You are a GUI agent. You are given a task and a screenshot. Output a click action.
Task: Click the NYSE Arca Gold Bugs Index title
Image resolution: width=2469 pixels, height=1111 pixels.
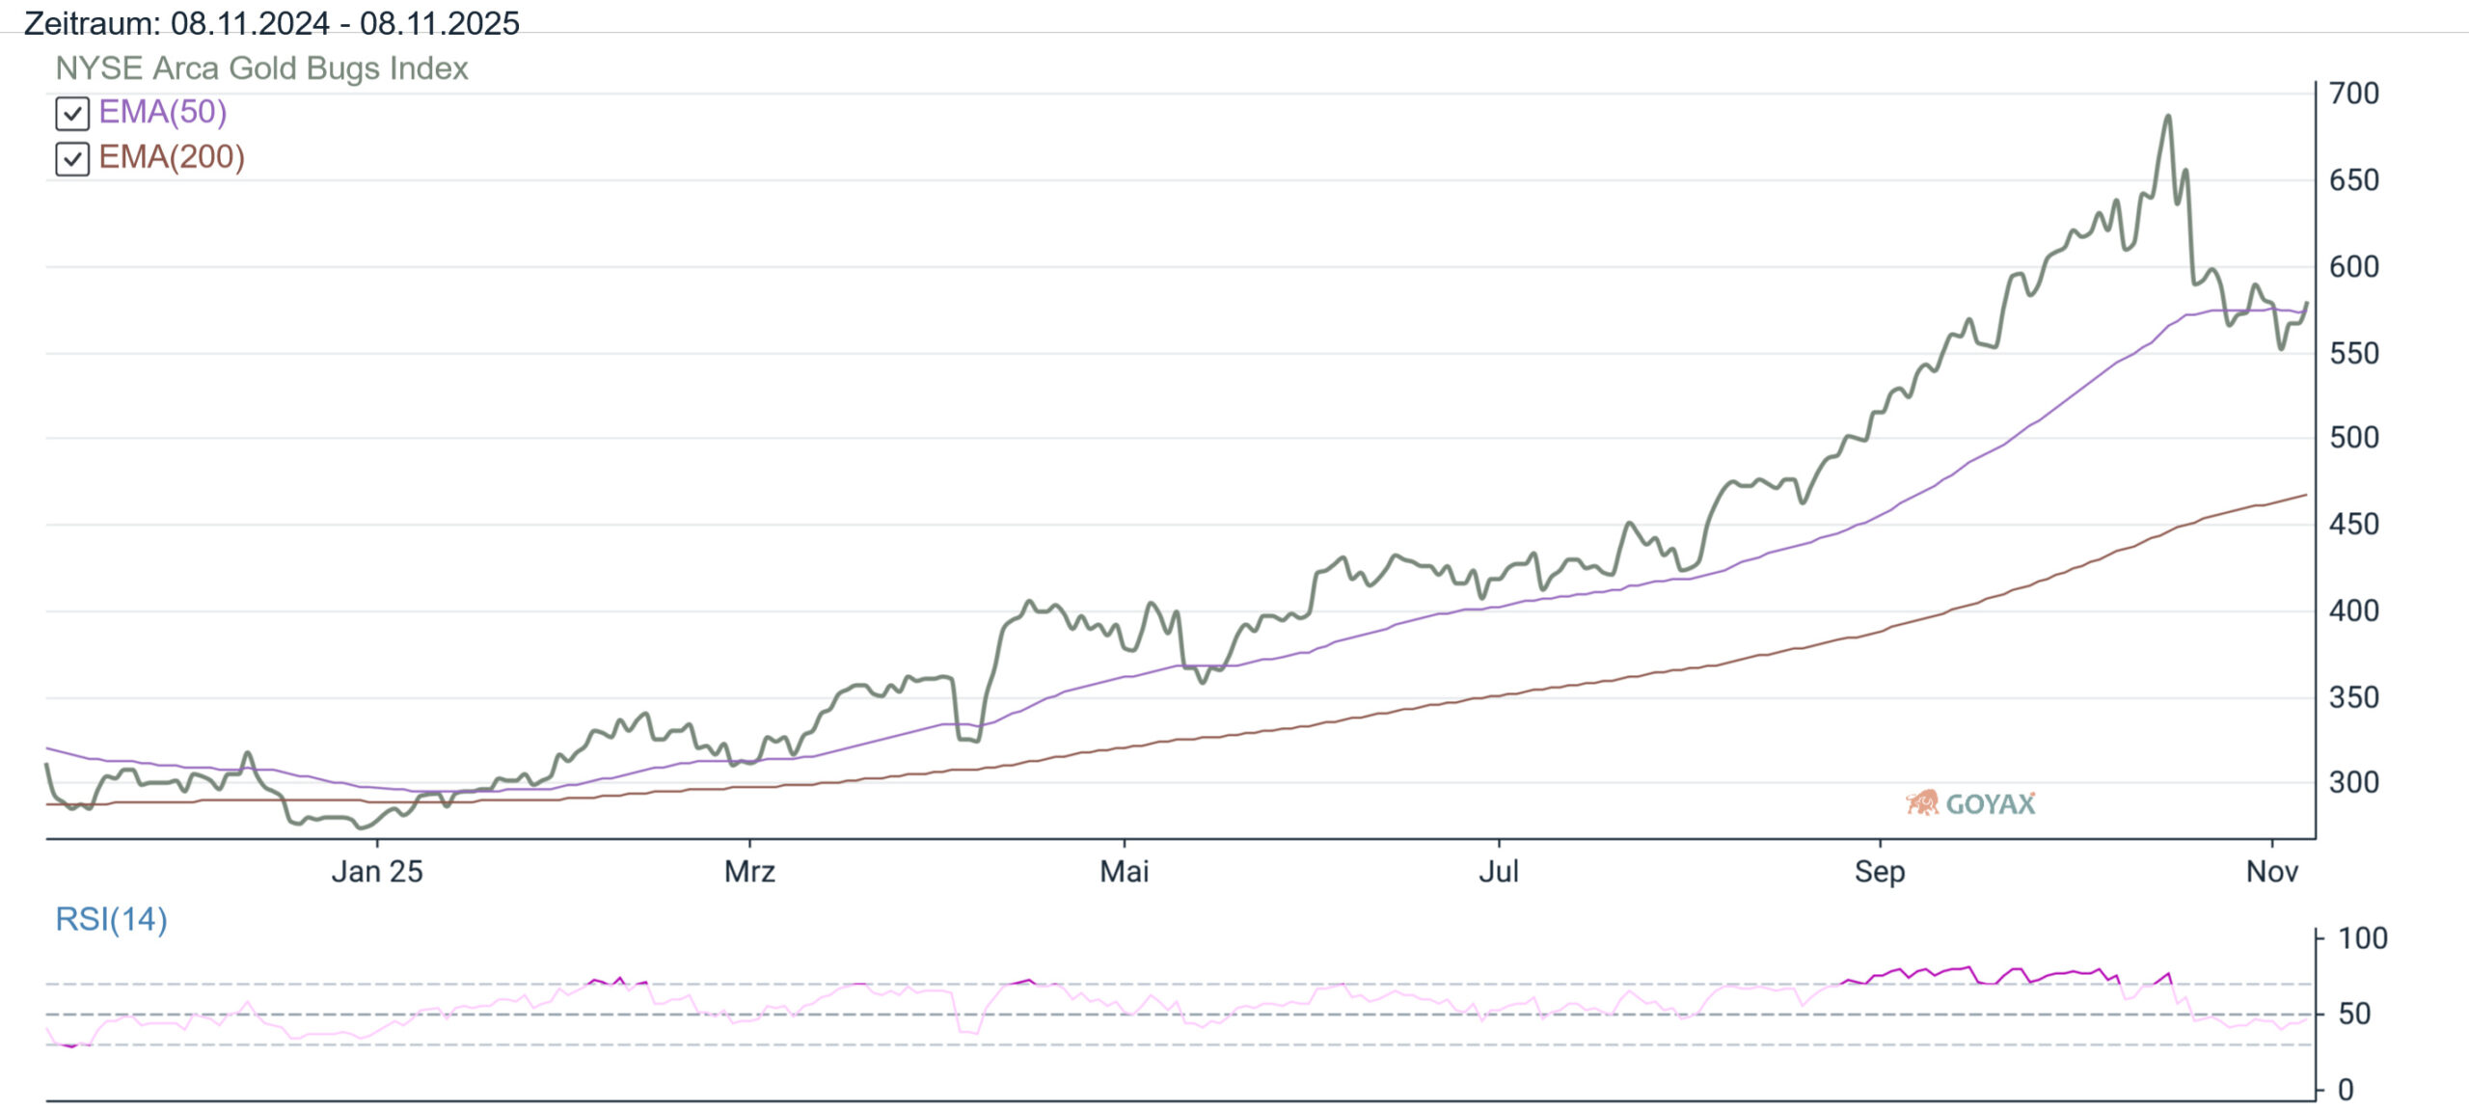(261, 68)
